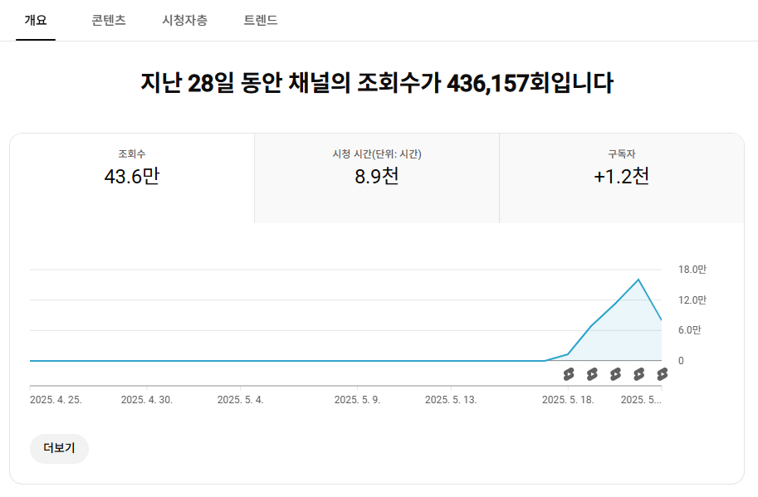Click the 2025. 5. 9. date label
The image size is (758, 497).
357,400
